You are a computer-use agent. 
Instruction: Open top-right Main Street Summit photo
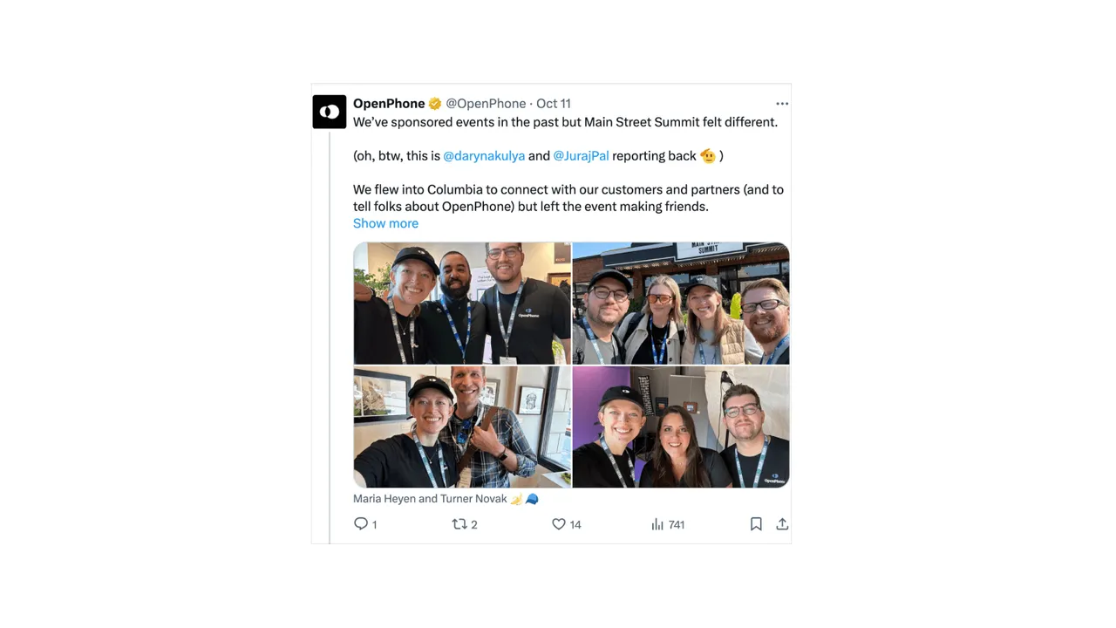click(681, 303)
